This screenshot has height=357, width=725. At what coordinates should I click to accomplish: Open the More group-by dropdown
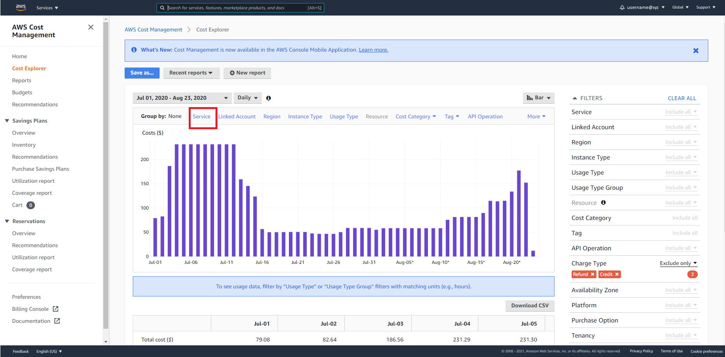[536, 116]
